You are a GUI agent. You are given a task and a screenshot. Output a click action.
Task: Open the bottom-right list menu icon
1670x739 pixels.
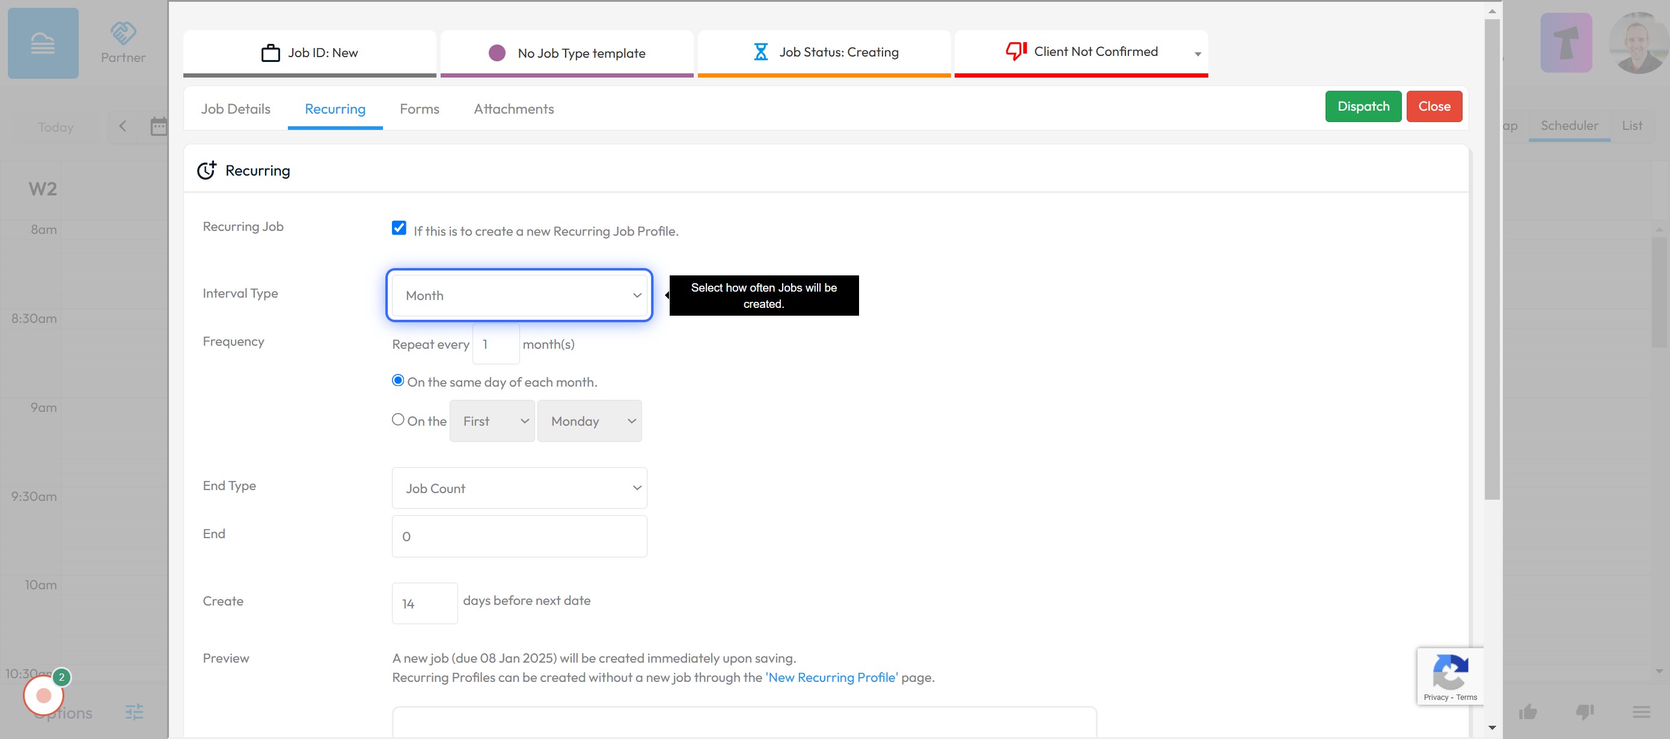click(x=1642, y=712)
